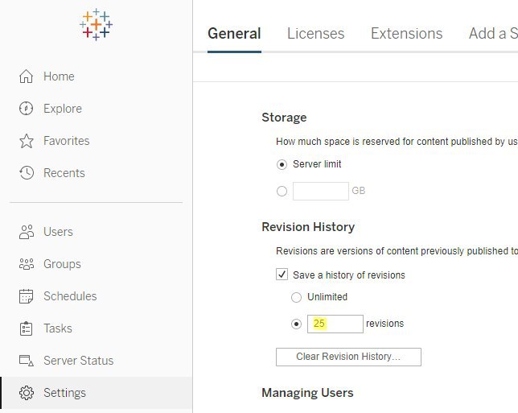Click the Tableau logo icon
Screen dimensions: 518x413
click(97, 25)
